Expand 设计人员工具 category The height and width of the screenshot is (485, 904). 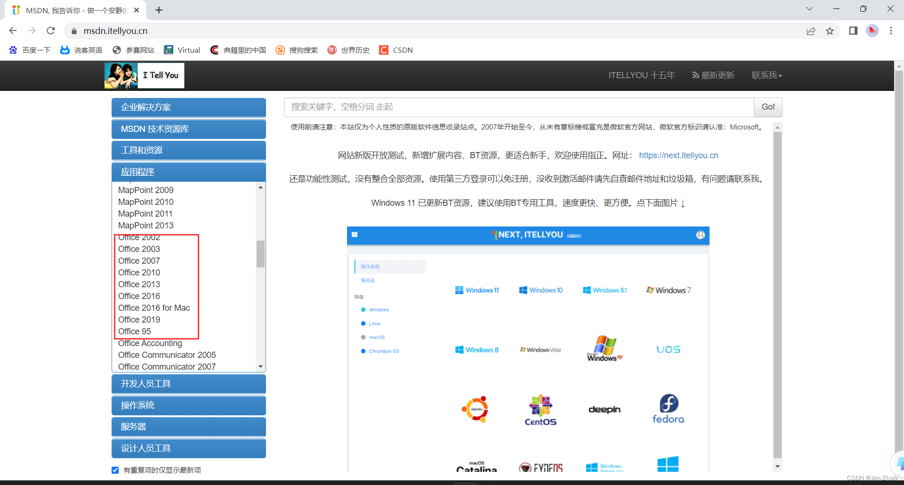[x=189, y=448]
